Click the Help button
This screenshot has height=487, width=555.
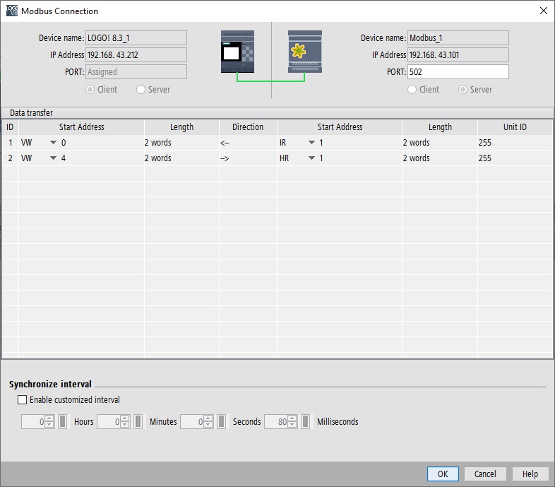click(x=530, y=474)
